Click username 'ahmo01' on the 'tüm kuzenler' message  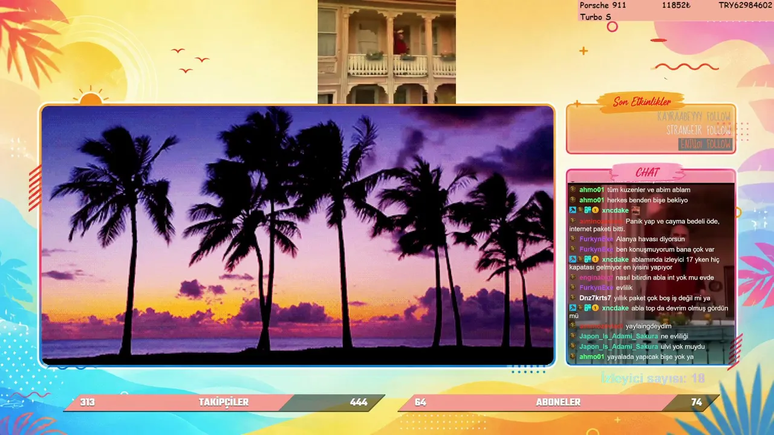[x=592, y=190]
